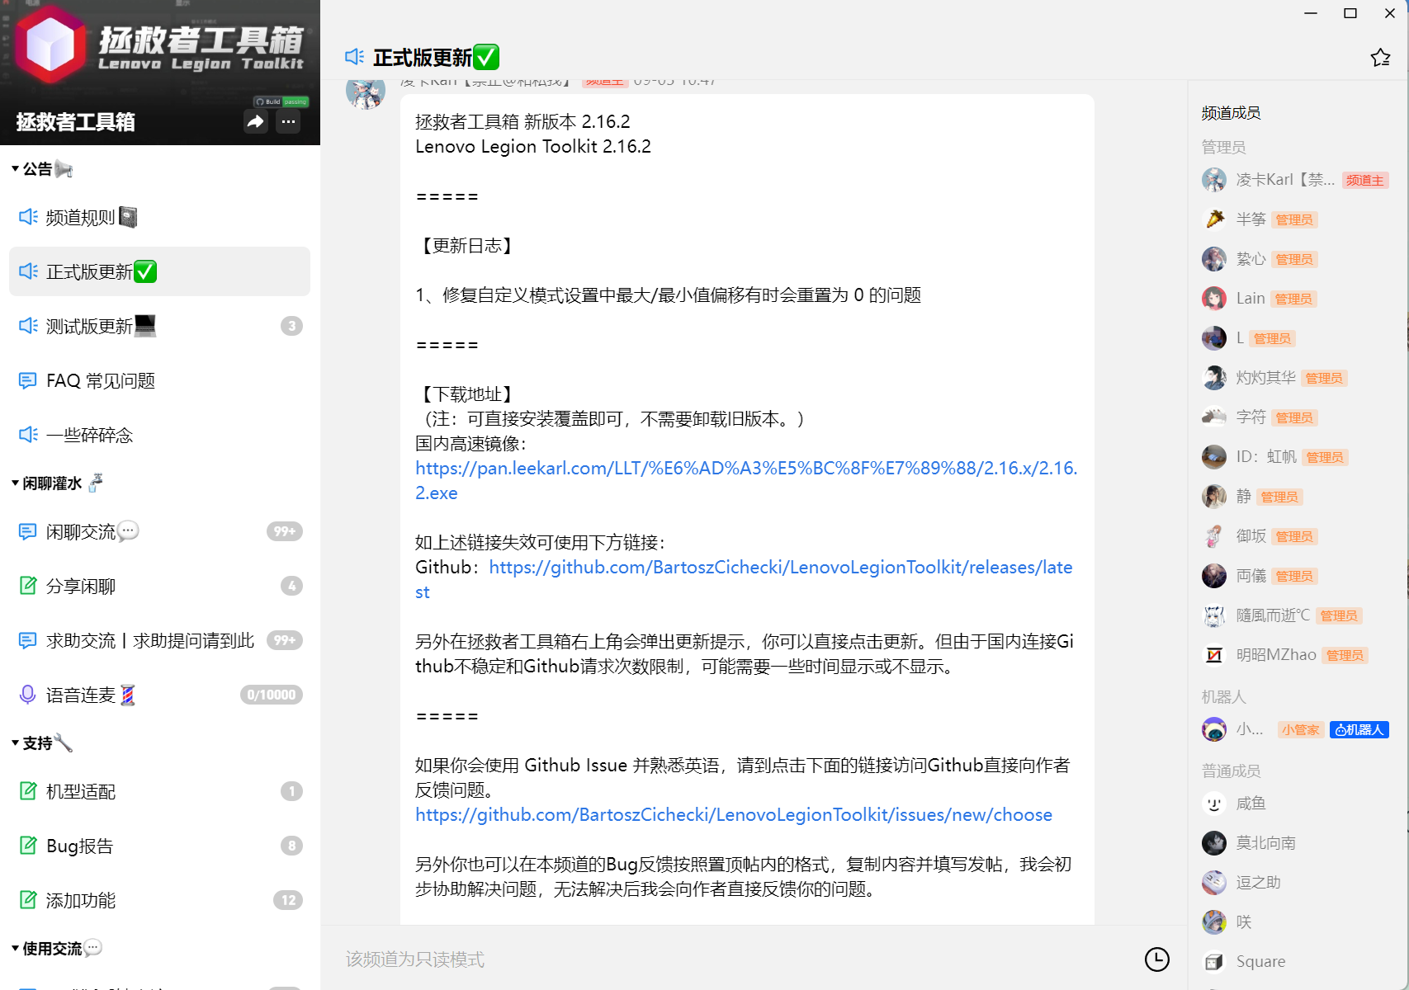
Task: Open 字符 member avatar
Action: pyautogui.click(x=1214, y=417)
